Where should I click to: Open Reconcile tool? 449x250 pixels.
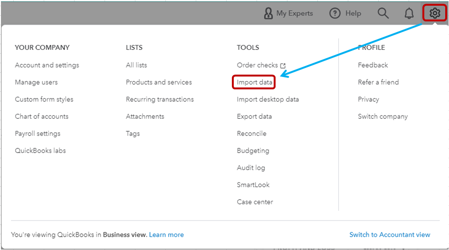tap(252, 134)
